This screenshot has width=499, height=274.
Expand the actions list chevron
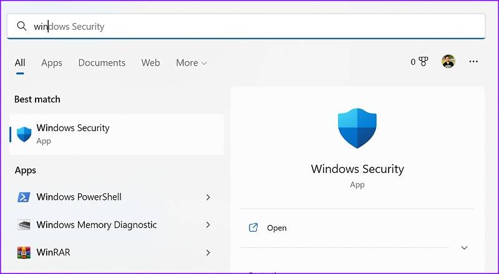(464, 248)
